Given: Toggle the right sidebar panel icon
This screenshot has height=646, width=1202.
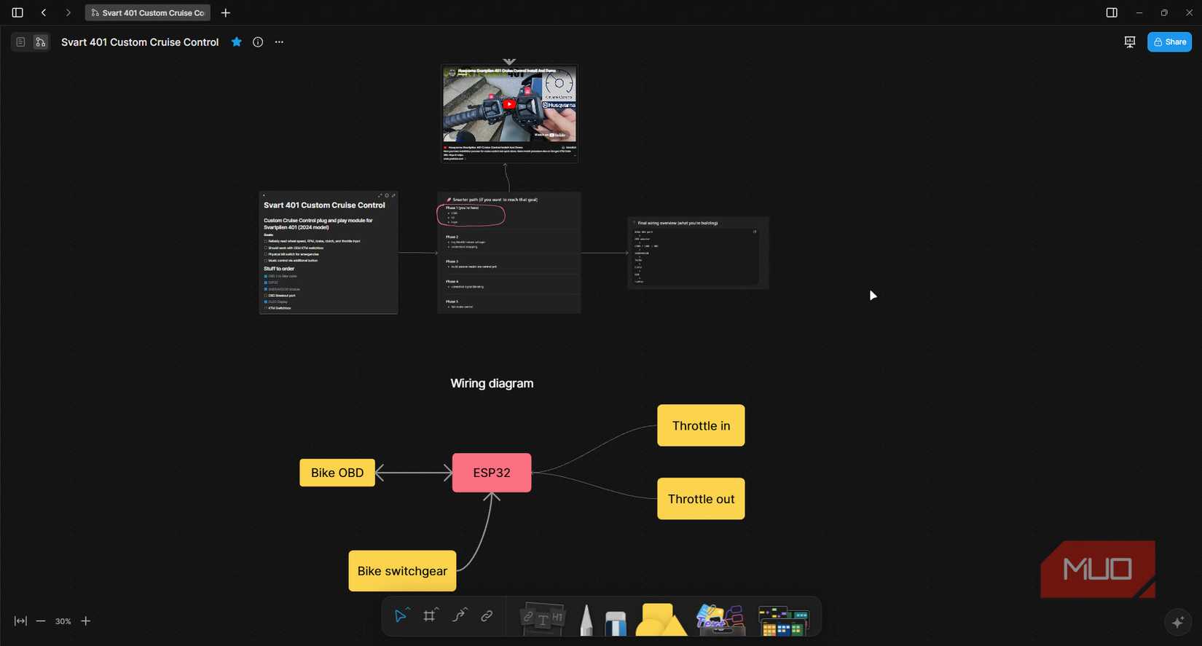Looking at the screenshot, I should point(1112,12).
